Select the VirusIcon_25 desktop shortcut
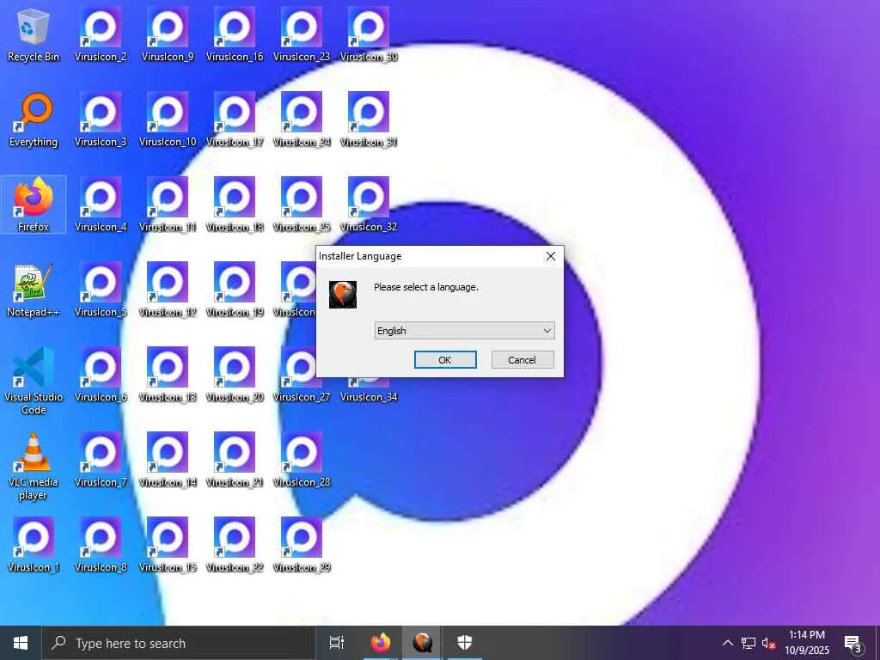880x660 pixels. [302, 205]
